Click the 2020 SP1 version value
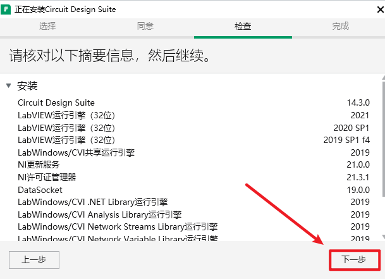This screenshot has width=385, height=279. point(351,128)
